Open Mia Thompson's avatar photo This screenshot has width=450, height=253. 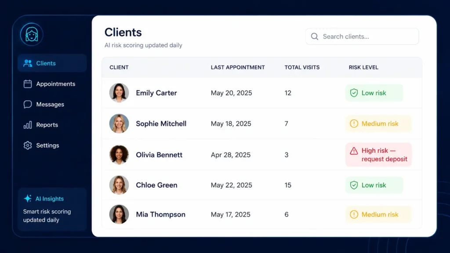119,214
